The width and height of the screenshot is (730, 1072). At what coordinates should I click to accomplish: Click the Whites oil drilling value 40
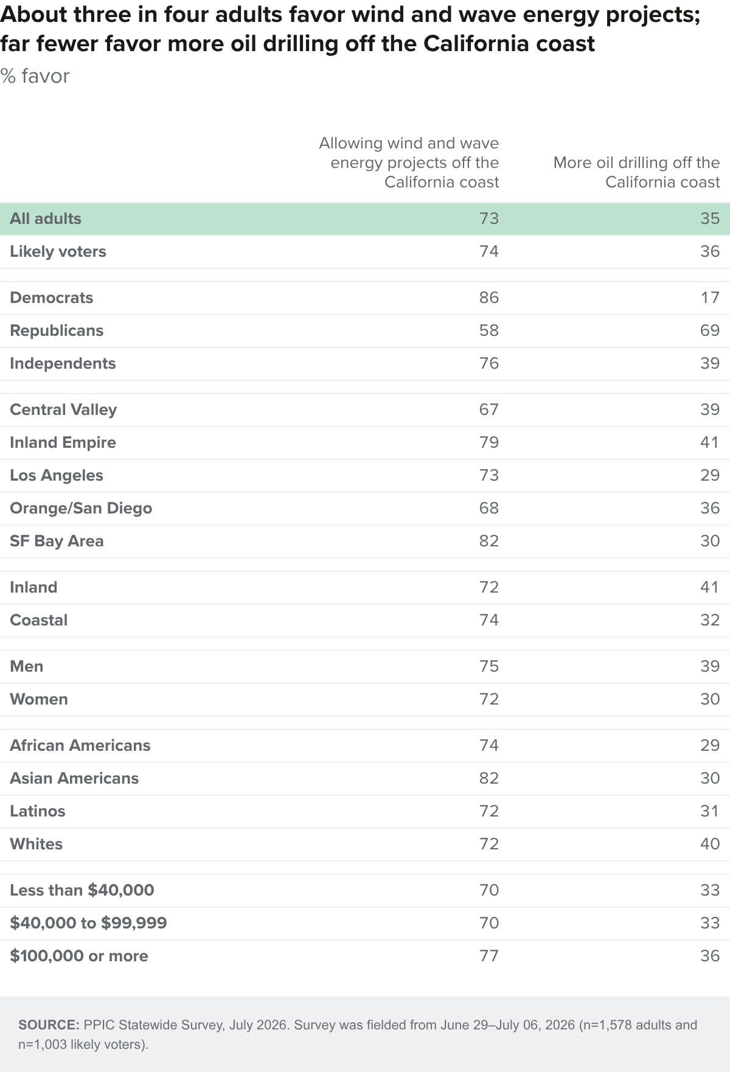(710, 844)
